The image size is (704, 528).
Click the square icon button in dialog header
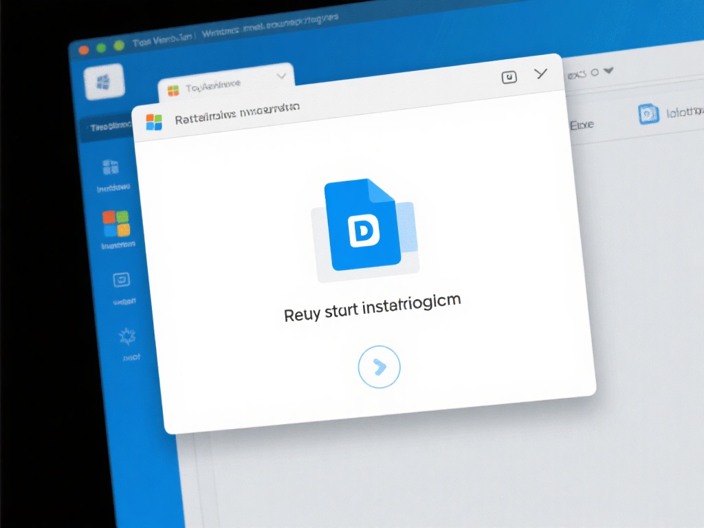(509, 77)
